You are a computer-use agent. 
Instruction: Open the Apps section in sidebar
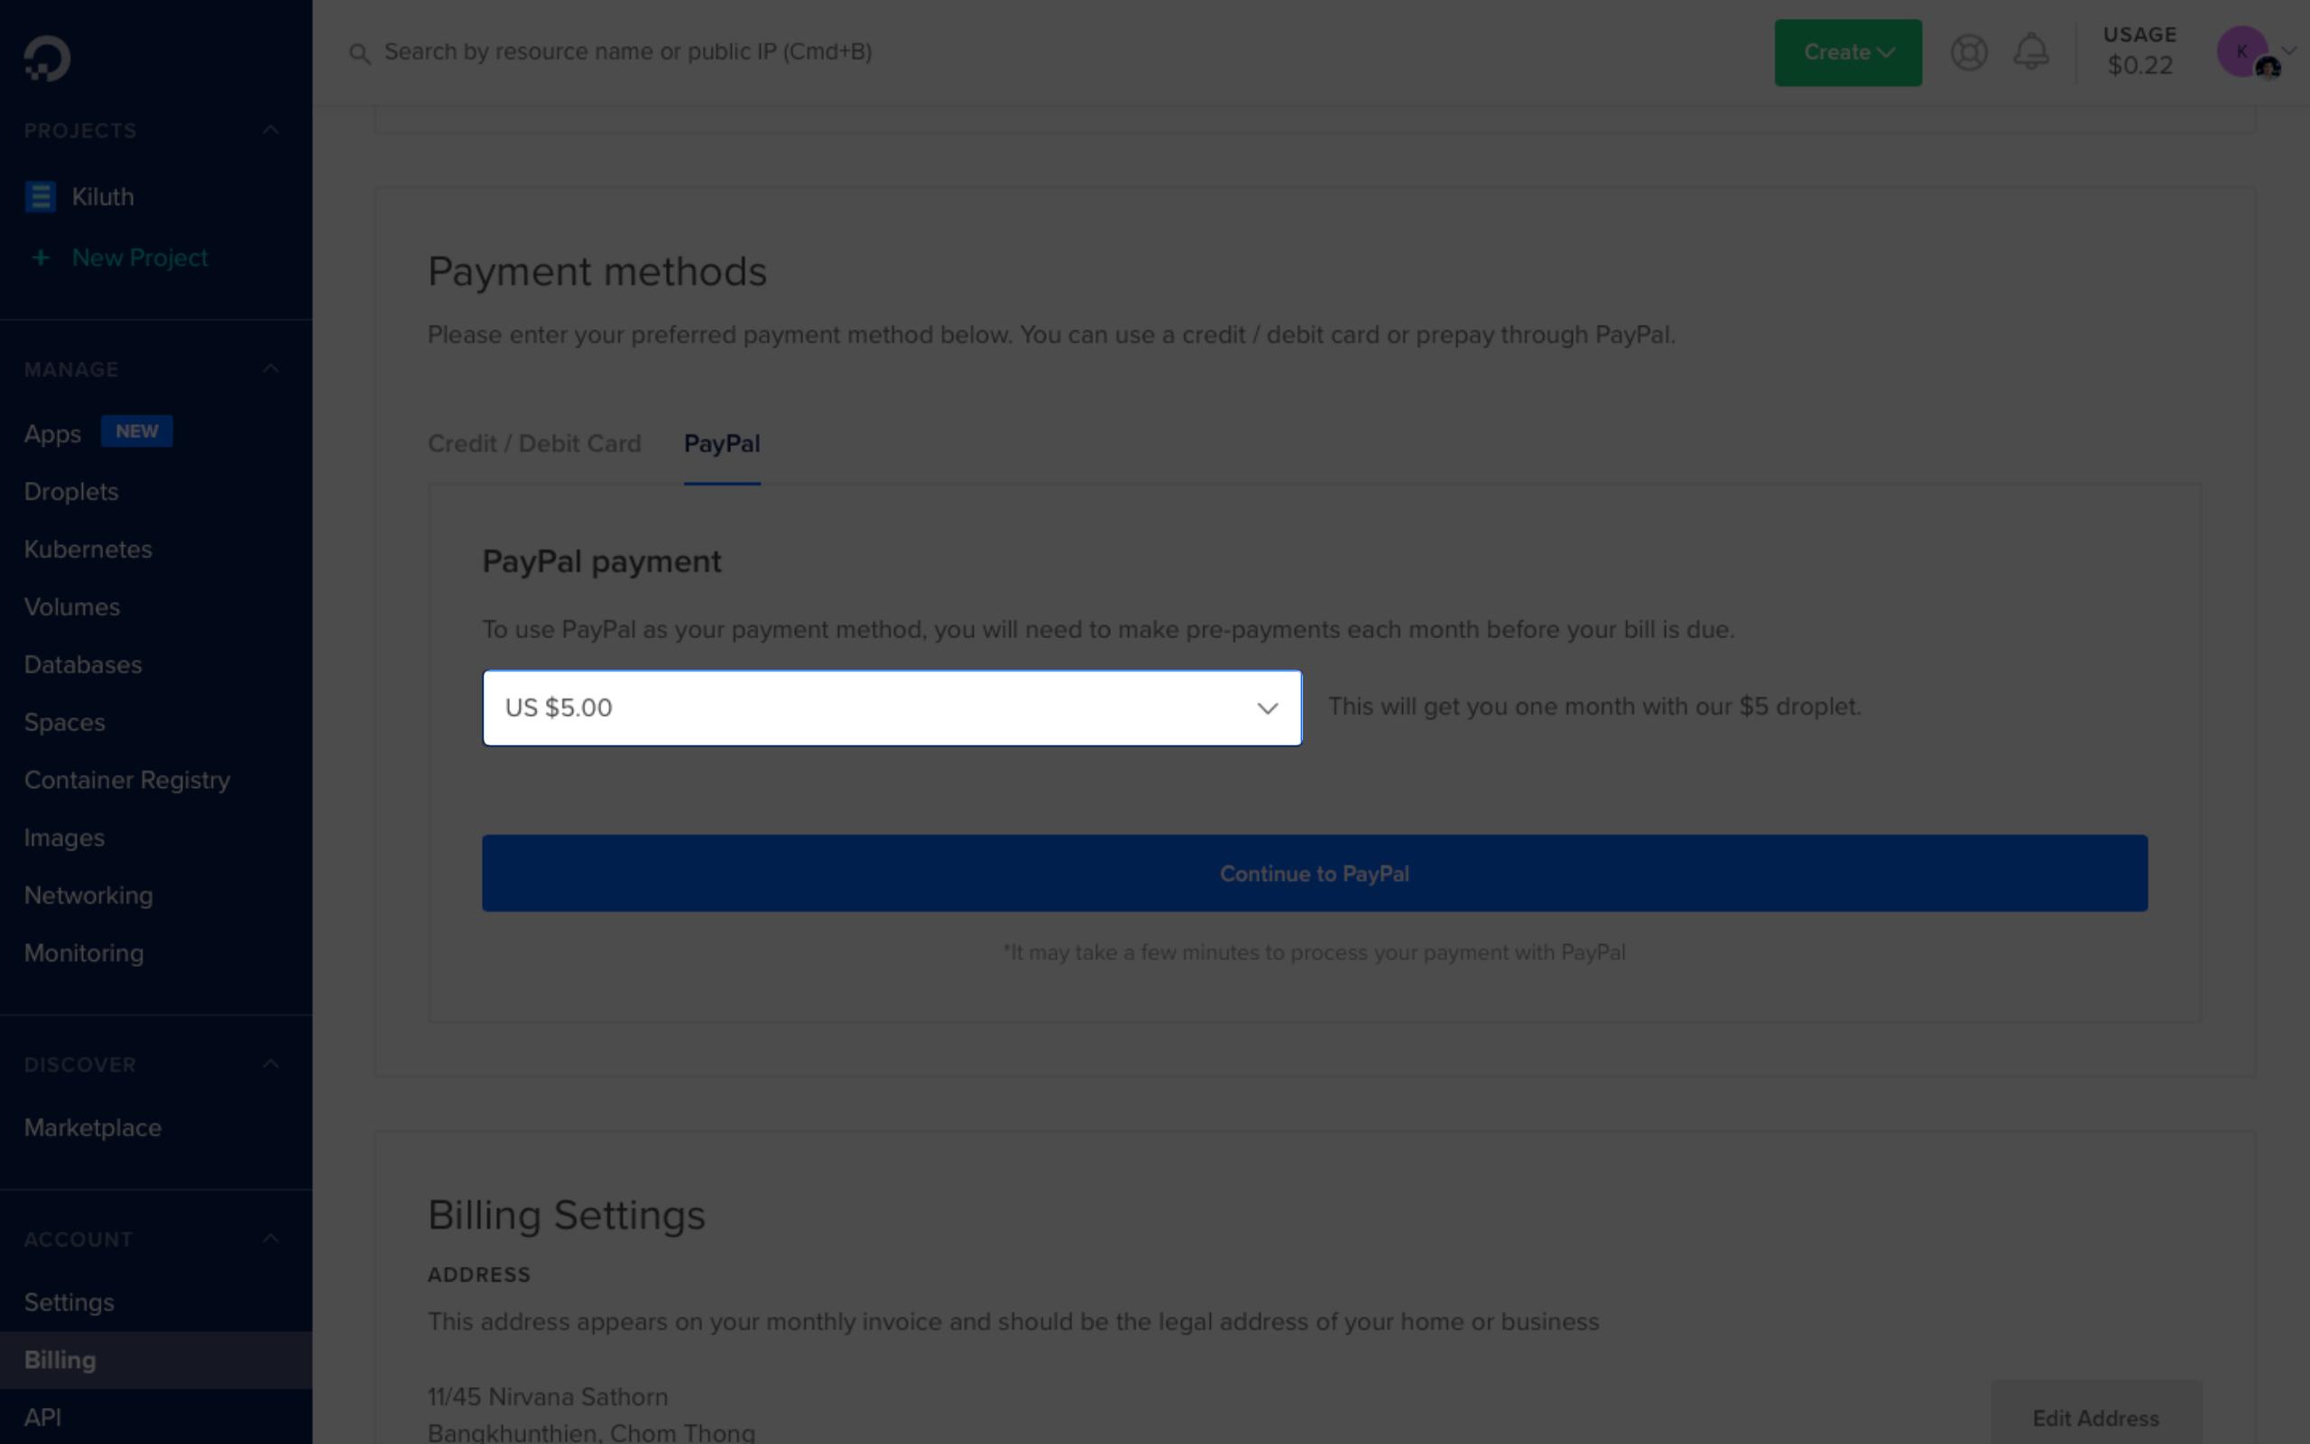(53, 432)
